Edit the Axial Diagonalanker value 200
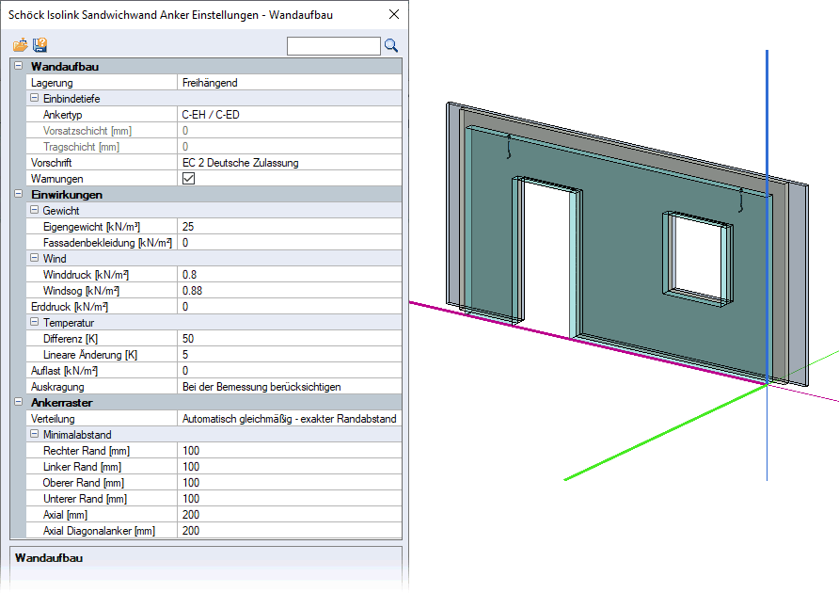 pos(290,530)
